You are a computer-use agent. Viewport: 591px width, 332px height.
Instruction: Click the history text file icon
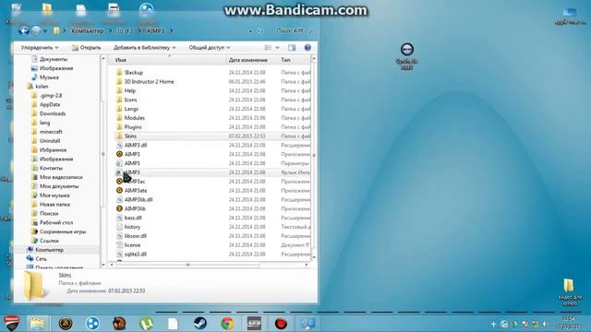[x=119, y=227]
